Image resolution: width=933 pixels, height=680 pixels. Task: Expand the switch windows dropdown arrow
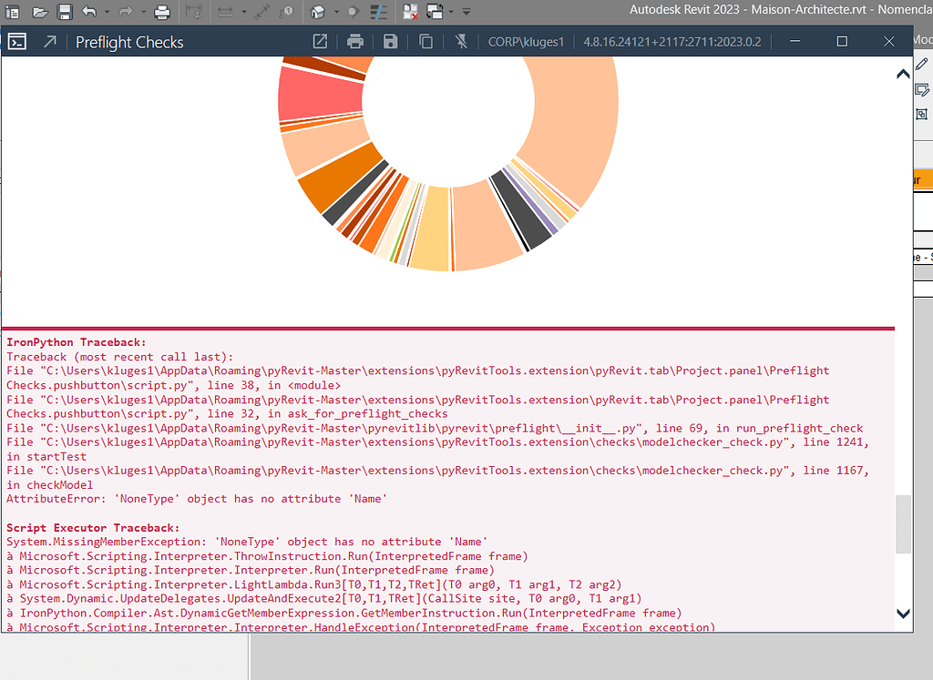[x=452, y=12]
